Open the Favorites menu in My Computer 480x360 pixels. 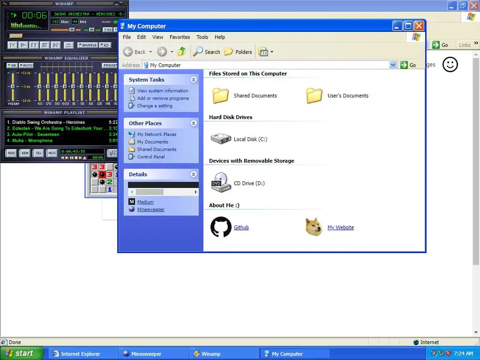pos(180,37)
